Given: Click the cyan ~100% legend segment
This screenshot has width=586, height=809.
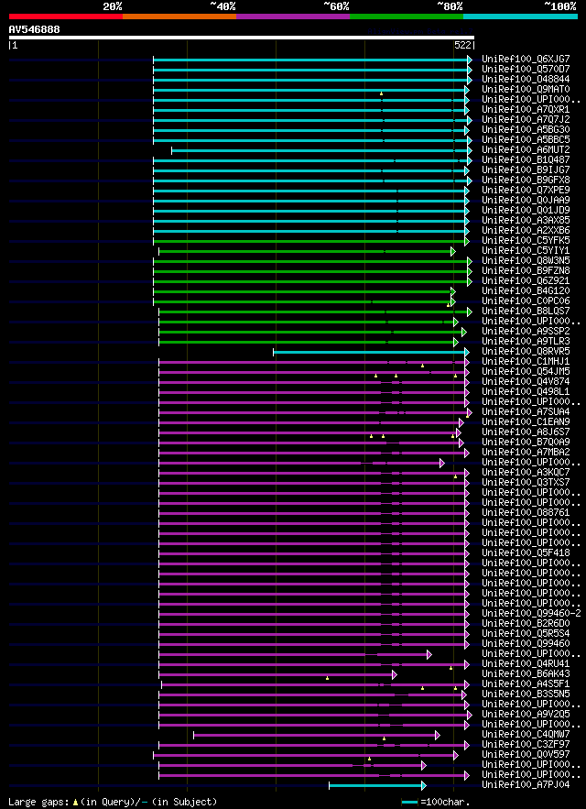Looking at the screenshot, I should [x=520, y=16].
